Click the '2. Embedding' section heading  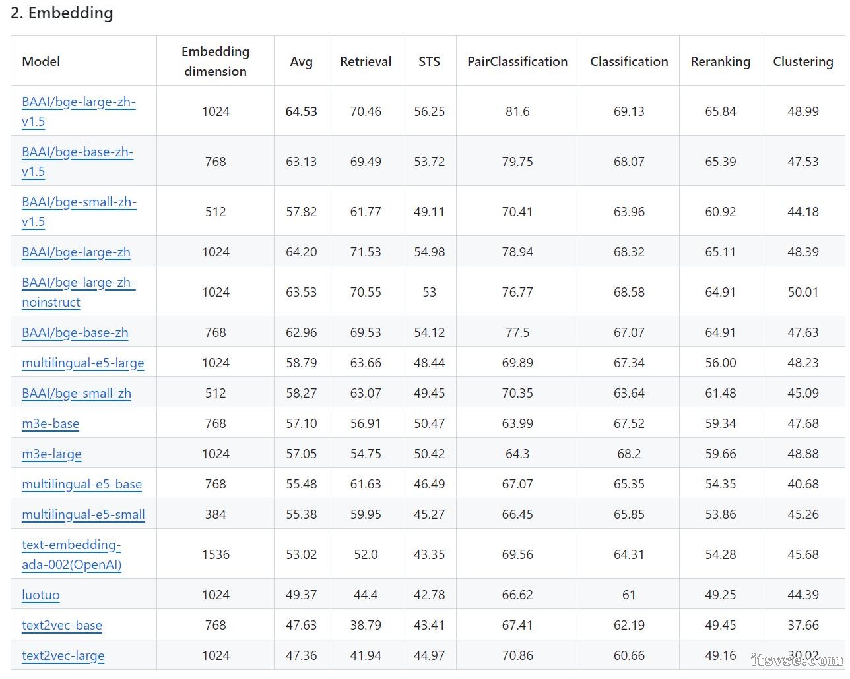click(x=61, y=13)
